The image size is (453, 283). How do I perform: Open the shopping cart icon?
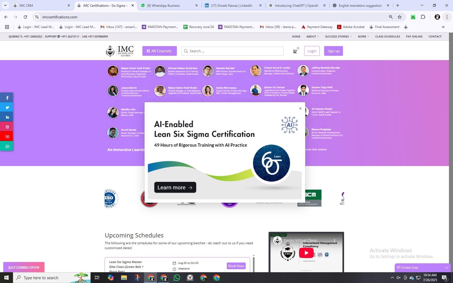coord(295,51)
